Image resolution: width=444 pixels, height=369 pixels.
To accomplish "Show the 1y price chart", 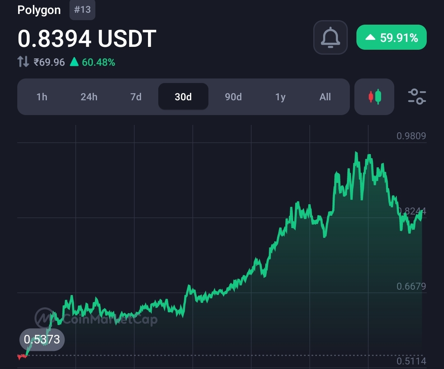I will 280,97.
